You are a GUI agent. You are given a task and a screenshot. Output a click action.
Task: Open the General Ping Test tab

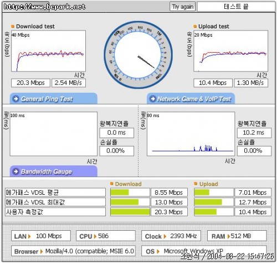pos(54,98)
